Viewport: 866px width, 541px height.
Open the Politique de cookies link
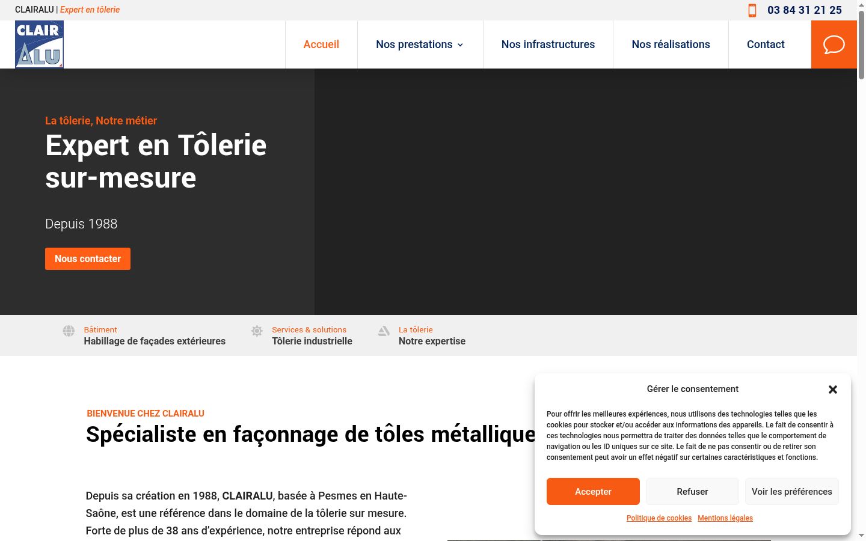click(659, 518)
